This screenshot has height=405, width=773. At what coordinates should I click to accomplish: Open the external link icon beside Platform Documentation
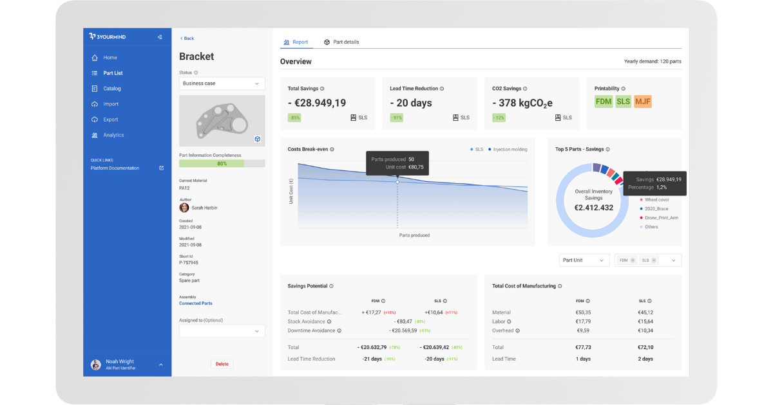point(162,168)
